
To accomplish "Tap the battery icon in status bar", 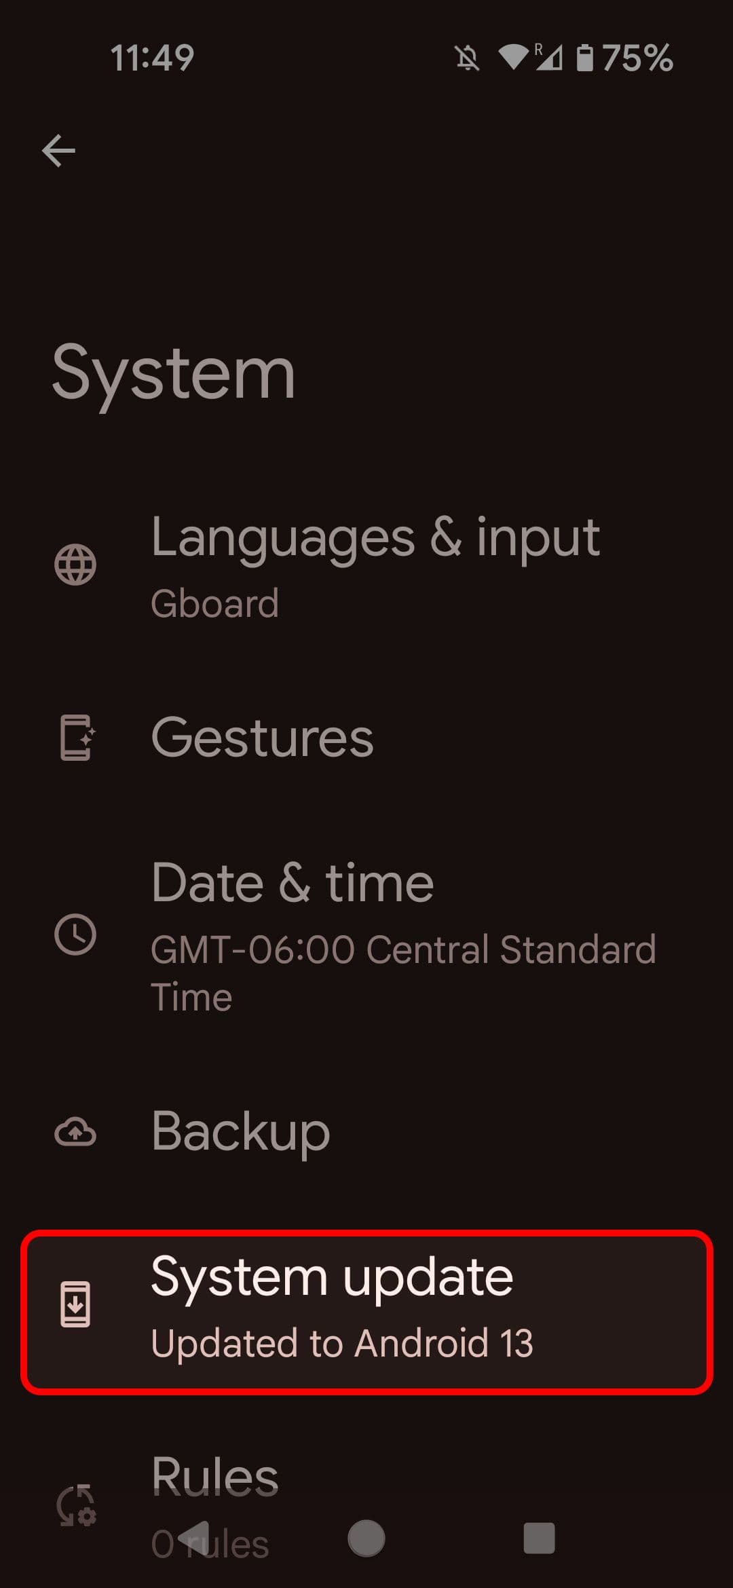I will 584,58.
